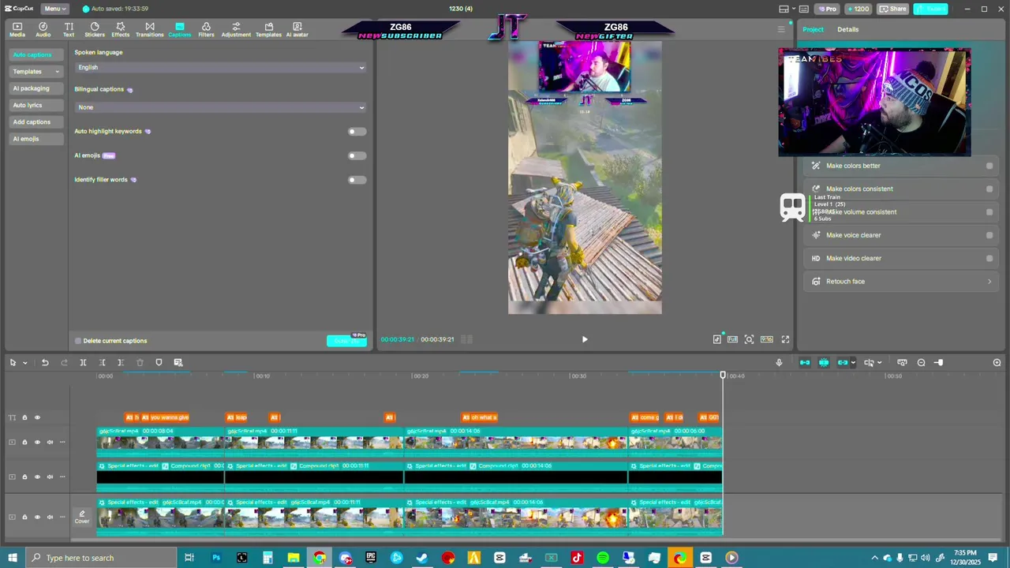Click the Generate captions button
This screenshot has height=568, width=1010.
point(346,341)
